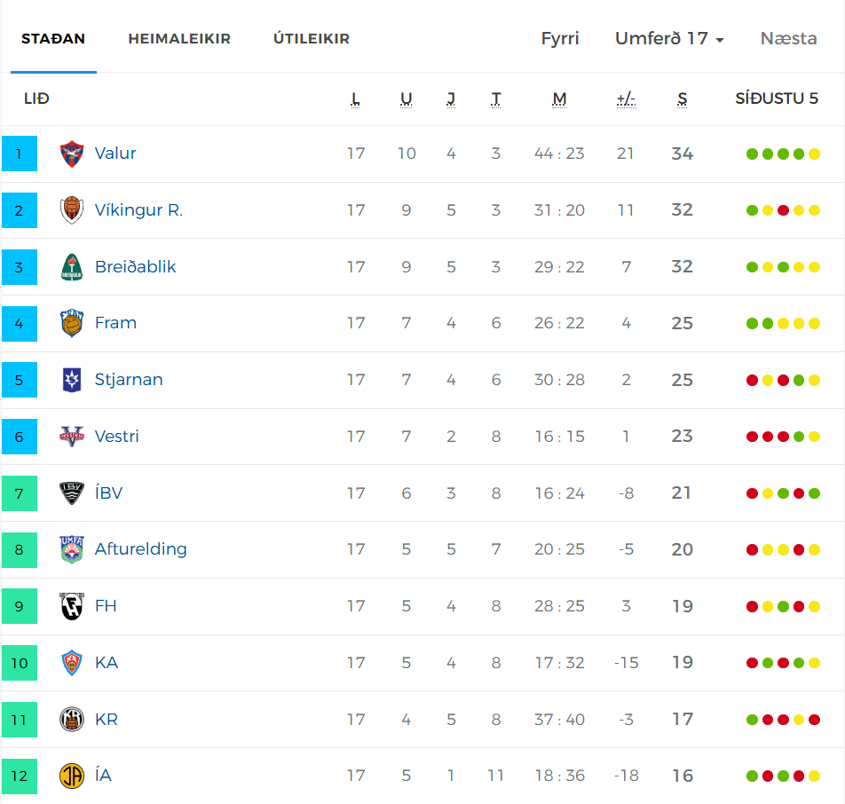The image size is (845, 804).
Task: Click the ÍBV club crest icon
Action: (72, 493)
